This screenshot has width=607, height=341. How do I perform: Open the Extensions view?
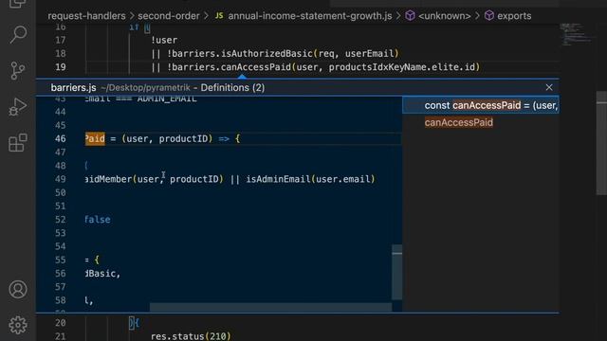18,143
